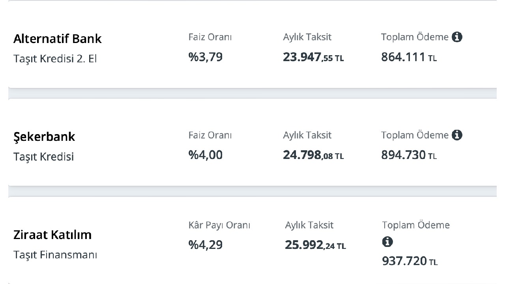The image size is (505, 284).
Task: Select the %4,00 interest rate value
Action: [x=206, y=155]
